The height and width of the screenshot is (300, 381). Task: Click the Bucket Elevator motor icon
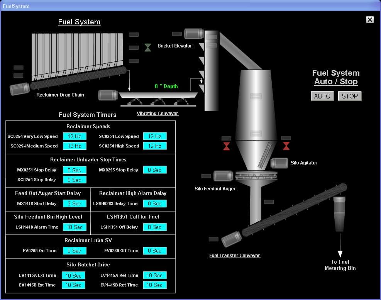(194, 33)
